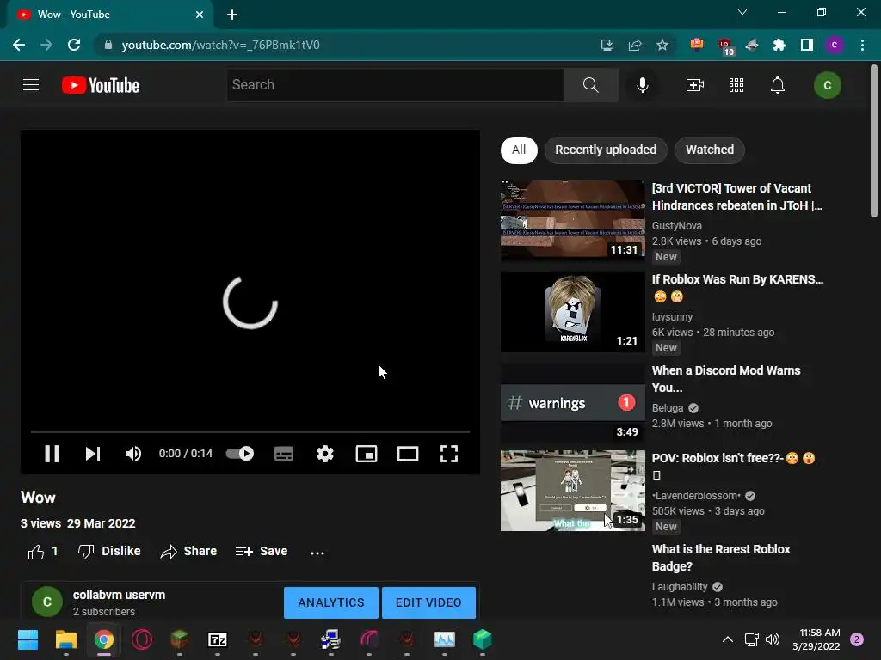881x660 pixels.
Task: Open the Chrome extensions puzzle icon
Action: 779,45
